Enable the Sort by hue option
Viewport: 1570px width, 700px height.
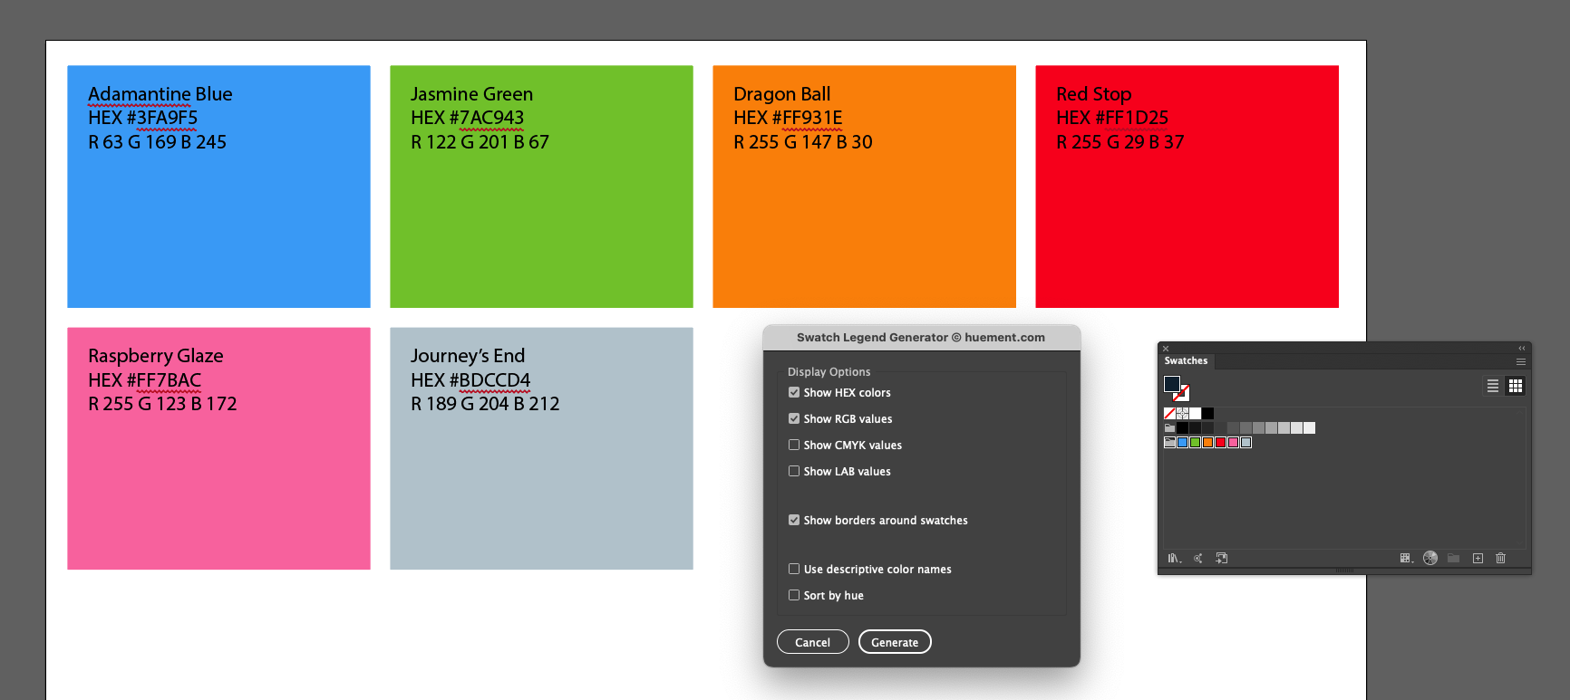[794, 595]
